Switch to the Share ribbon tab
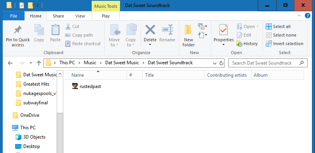Viewport: 315px width, 153px height. pyautogui.click(x=59, y=16)
